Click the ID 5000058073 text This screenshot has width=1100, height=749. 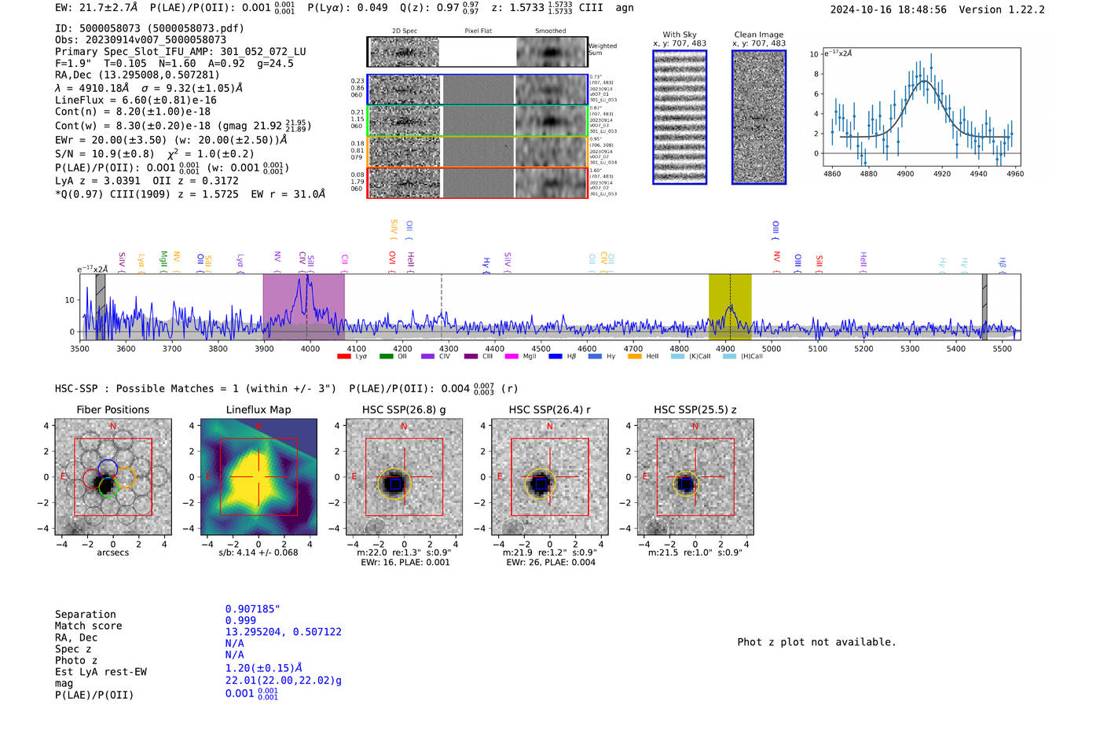click(x=149, y=28)
